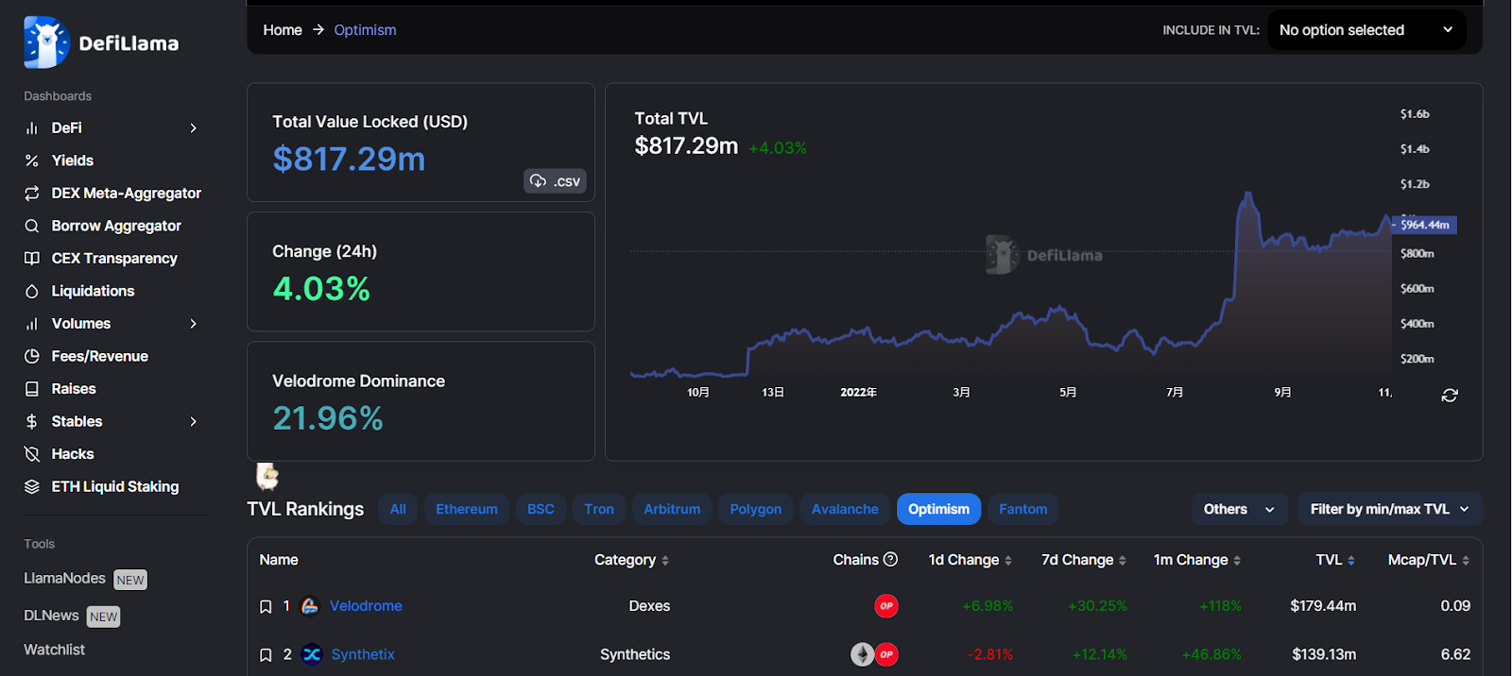This screenshot has width=1512, height=676.
Task: Click the $139.13m TVL cell for Synthetix
Action: tap(1324, 654)
